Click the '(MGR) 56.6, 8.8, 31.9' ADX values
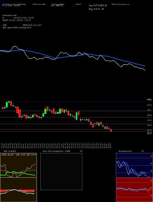The image size is (153, 202). point(32,25)
